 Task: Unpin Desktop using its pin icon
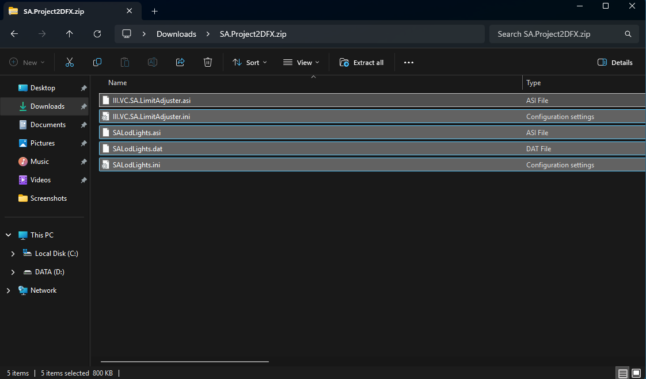pos(83,88)
